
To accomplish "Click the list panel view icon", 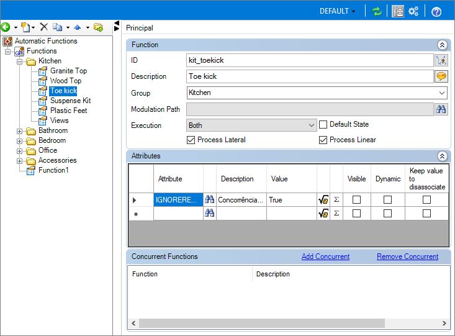I will [398, 11].
